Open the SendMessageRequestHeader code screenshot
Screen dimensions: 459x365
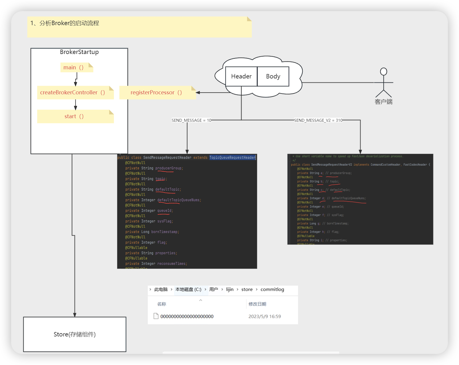(187, 211)
